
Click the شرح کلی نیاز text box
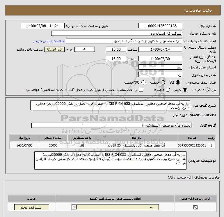click(110, 105)
